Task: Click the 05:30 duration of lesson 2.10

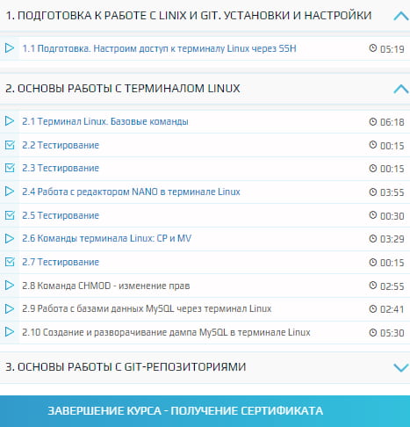Action: pyautogui.click(x=392, y=333)
